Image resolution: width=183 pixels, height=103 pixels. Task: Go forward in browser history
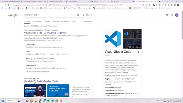pos(5,5)
